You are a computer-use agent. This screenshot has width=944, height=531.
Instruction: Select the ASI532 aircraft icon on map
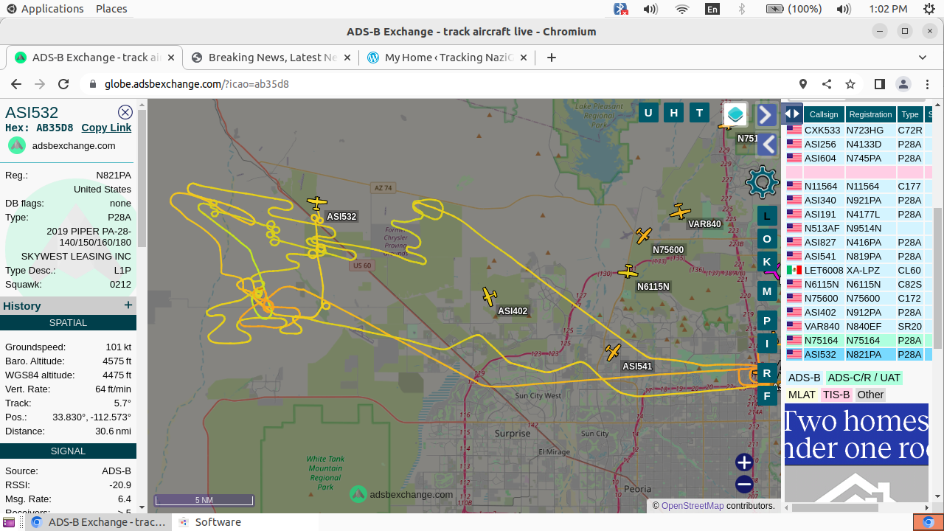pyautogui.click(x=317, y=203)
